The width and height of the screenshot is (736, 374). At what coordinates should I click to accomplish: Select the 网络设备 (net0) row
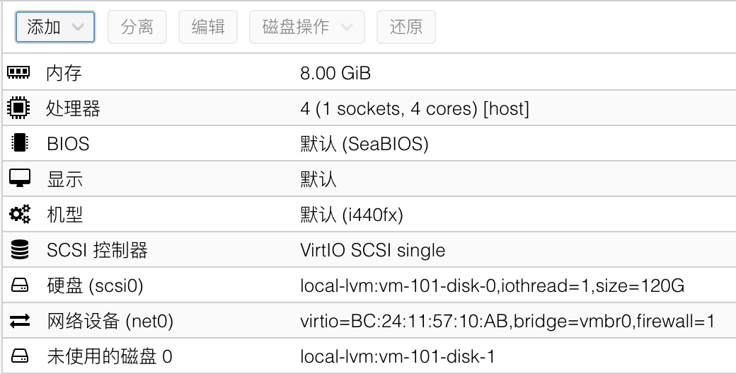[x=369, y=321]
